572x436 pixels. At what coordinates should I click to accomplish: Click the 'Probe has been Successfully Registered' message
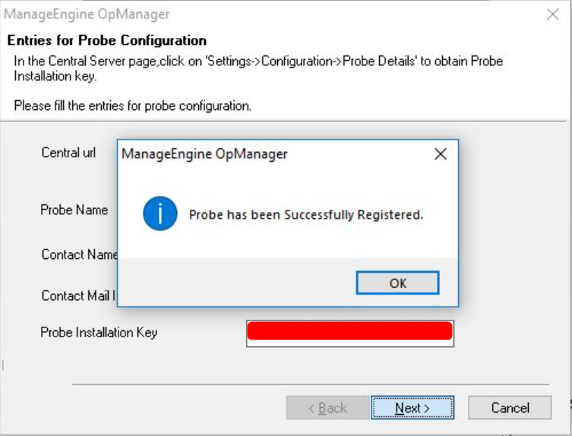click(305, 215)
